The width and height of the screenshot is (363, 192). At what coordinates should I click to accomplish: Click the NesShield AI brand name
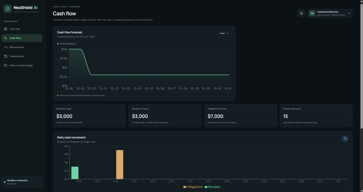[26, 8]
